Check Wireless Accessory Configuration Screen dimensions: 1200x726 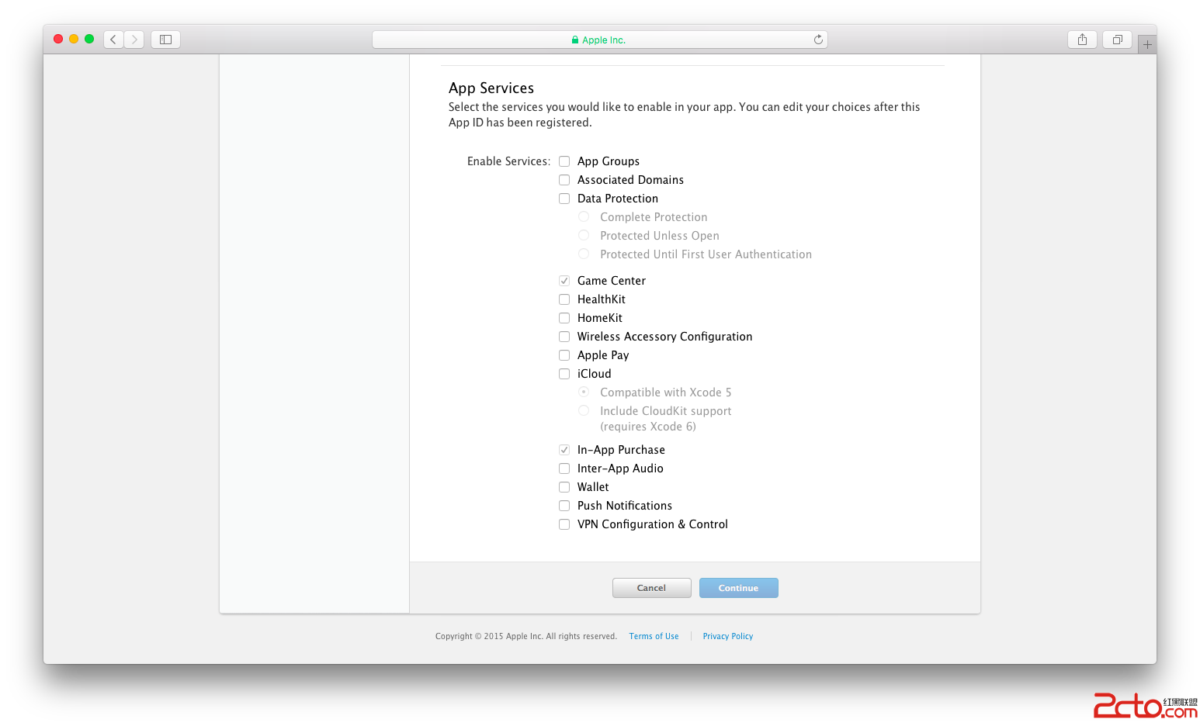564,337
